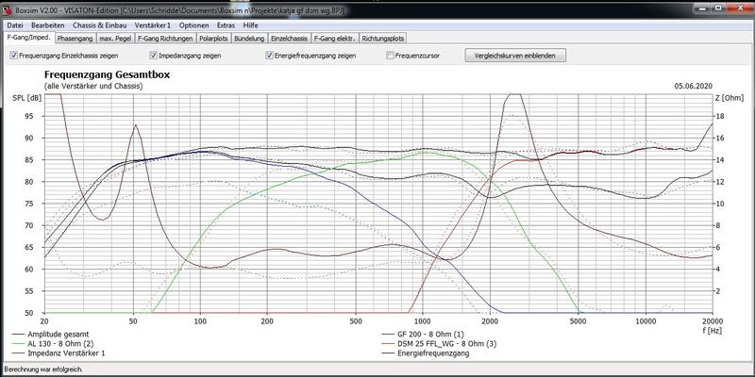The image size is (755, 377).
Task: Click the Boxsim application icon in title bar
Action: [7, 8]
